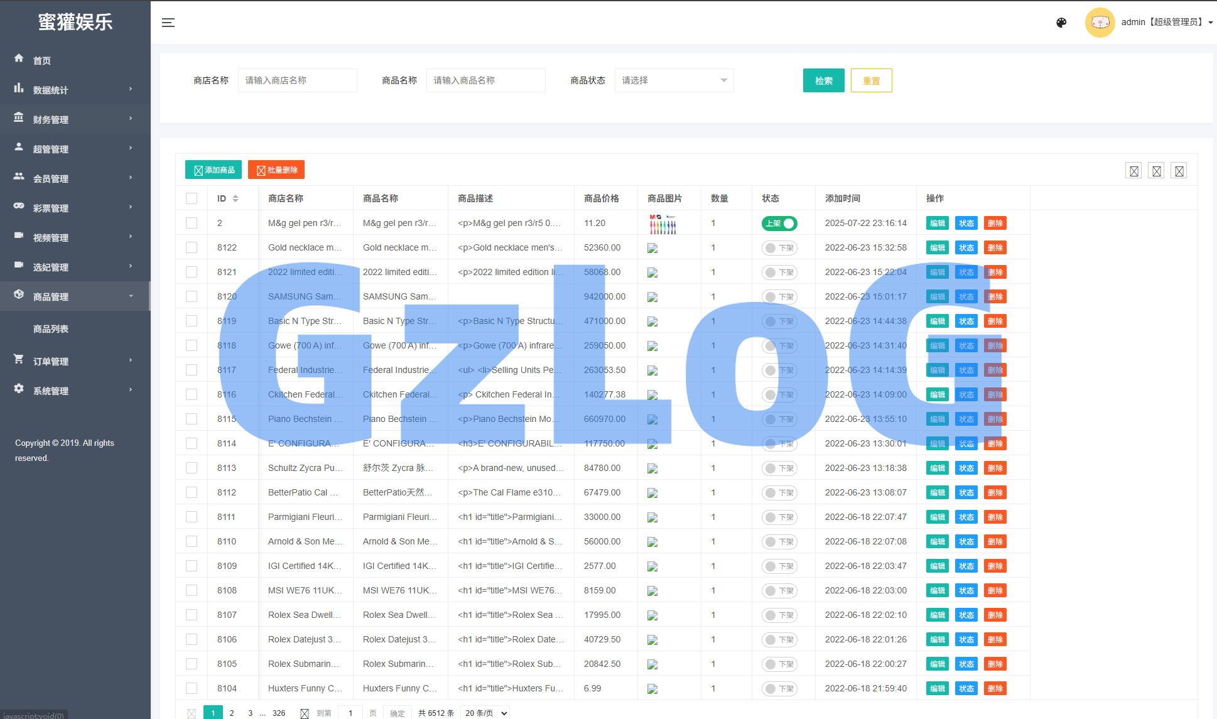This screenshot has height=719, width=1217.
Task: Click the admin avatar image
Action: coord(1100,23)
